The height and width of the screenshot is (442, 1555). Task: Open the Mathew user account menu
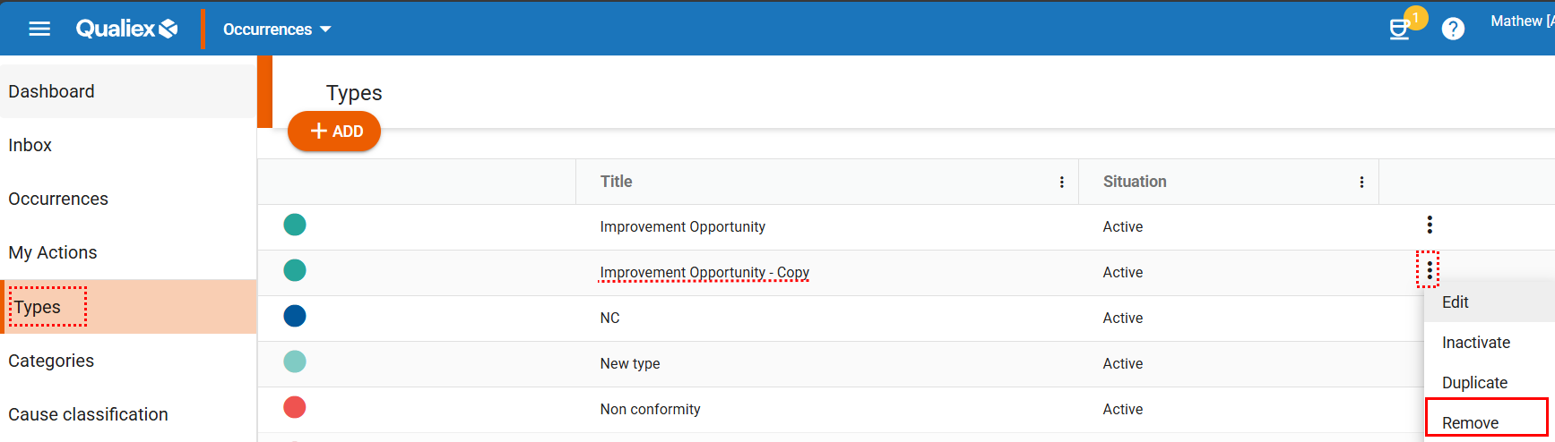(x=1521, y=21)
